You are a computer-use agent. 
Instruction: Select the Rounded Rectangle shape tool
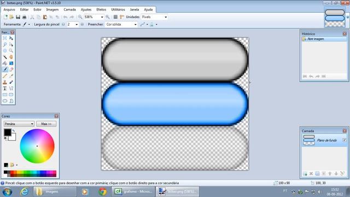[11, 95]
